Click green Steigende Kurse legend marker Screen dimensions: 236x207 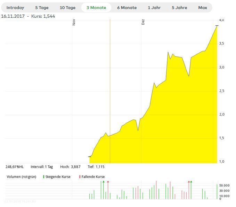[x=44, y=177]
